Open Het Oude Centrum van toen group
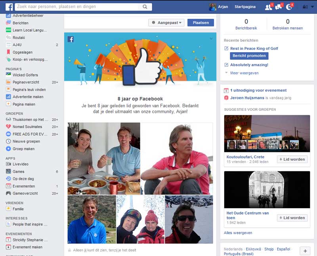317x256 pixels. click(x=248, y=215)
